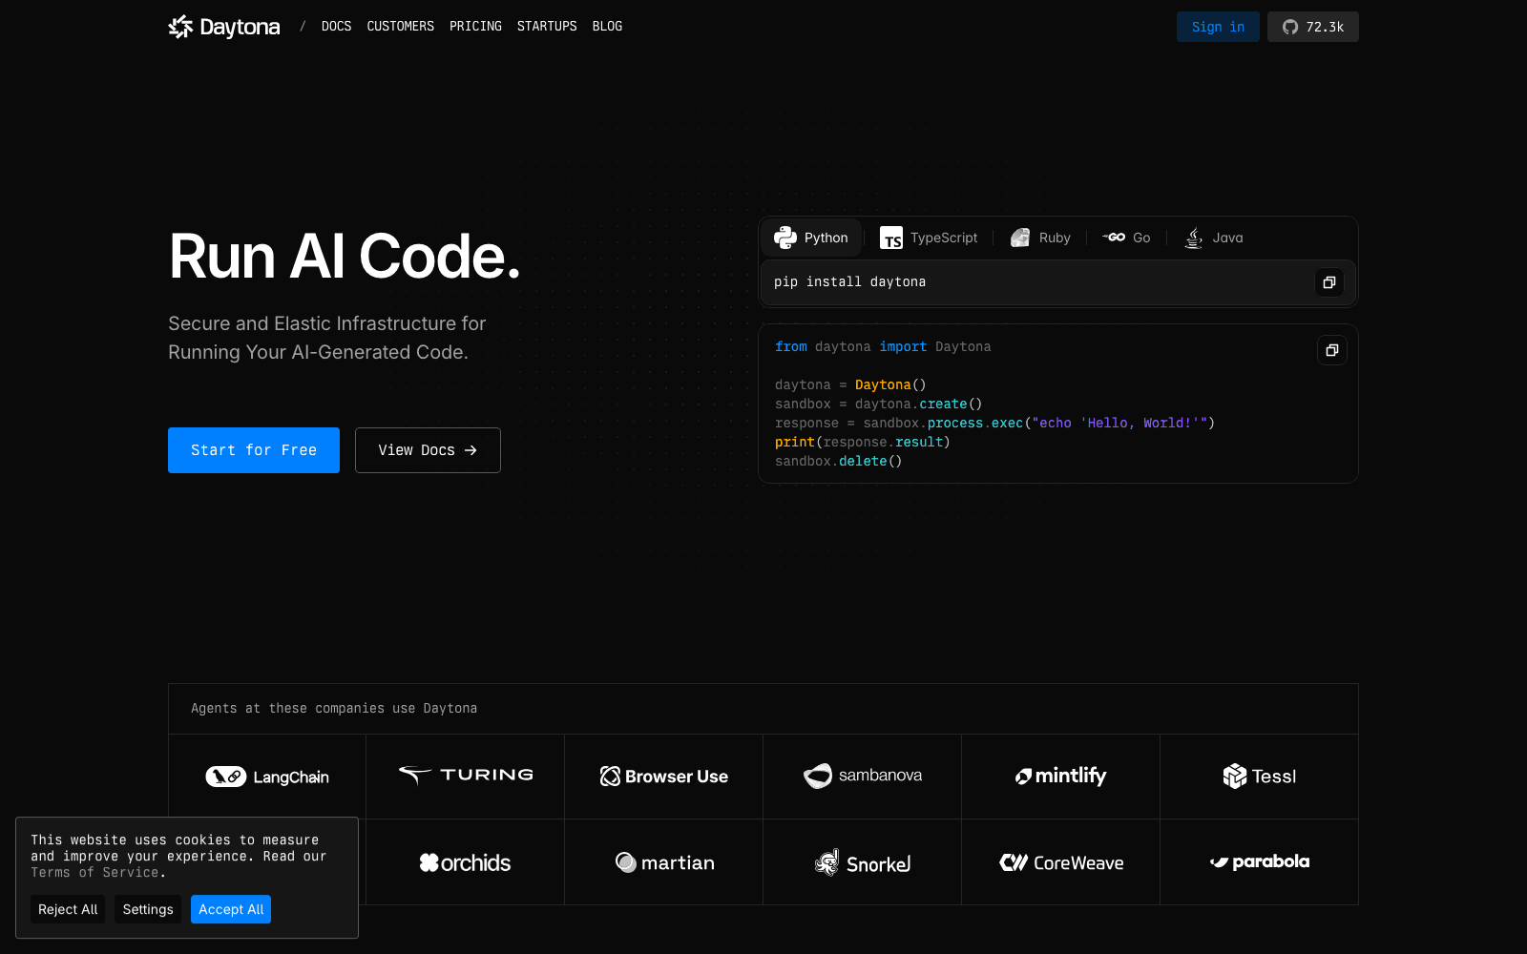Open GitHub 72.3k stars button
Screen dimensions: 1527x954
point(1313,27)
